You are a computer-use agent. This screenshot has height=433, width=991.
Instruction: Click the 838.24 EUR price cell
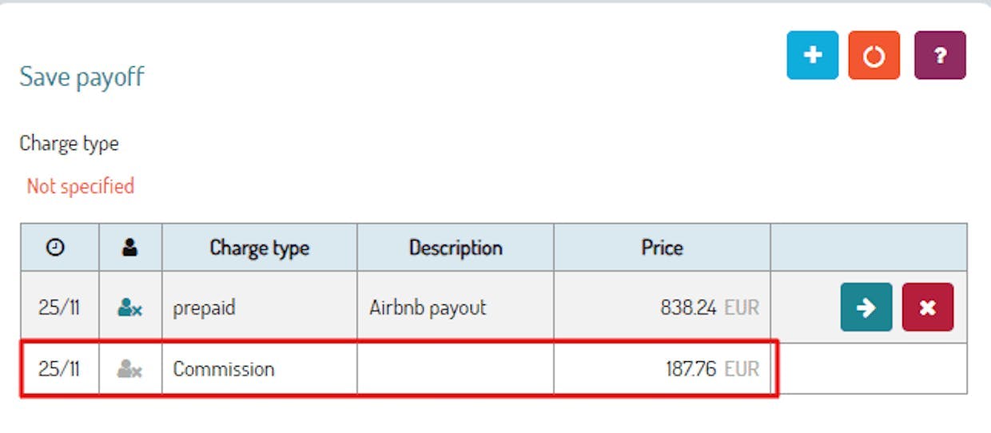(x=709, y=308)
